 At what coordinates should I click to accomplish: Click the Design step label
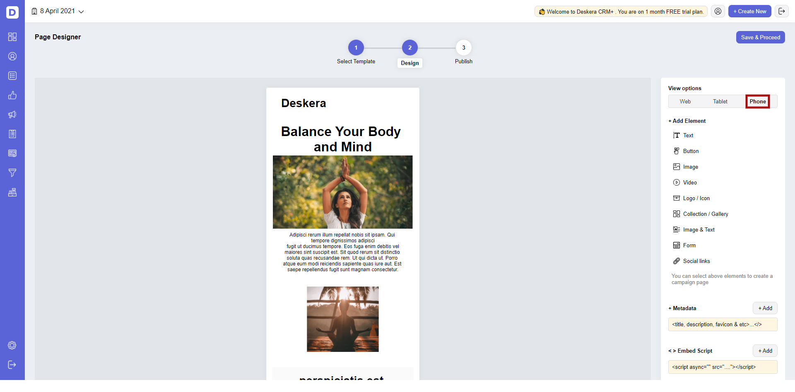(x=410, y=63)
